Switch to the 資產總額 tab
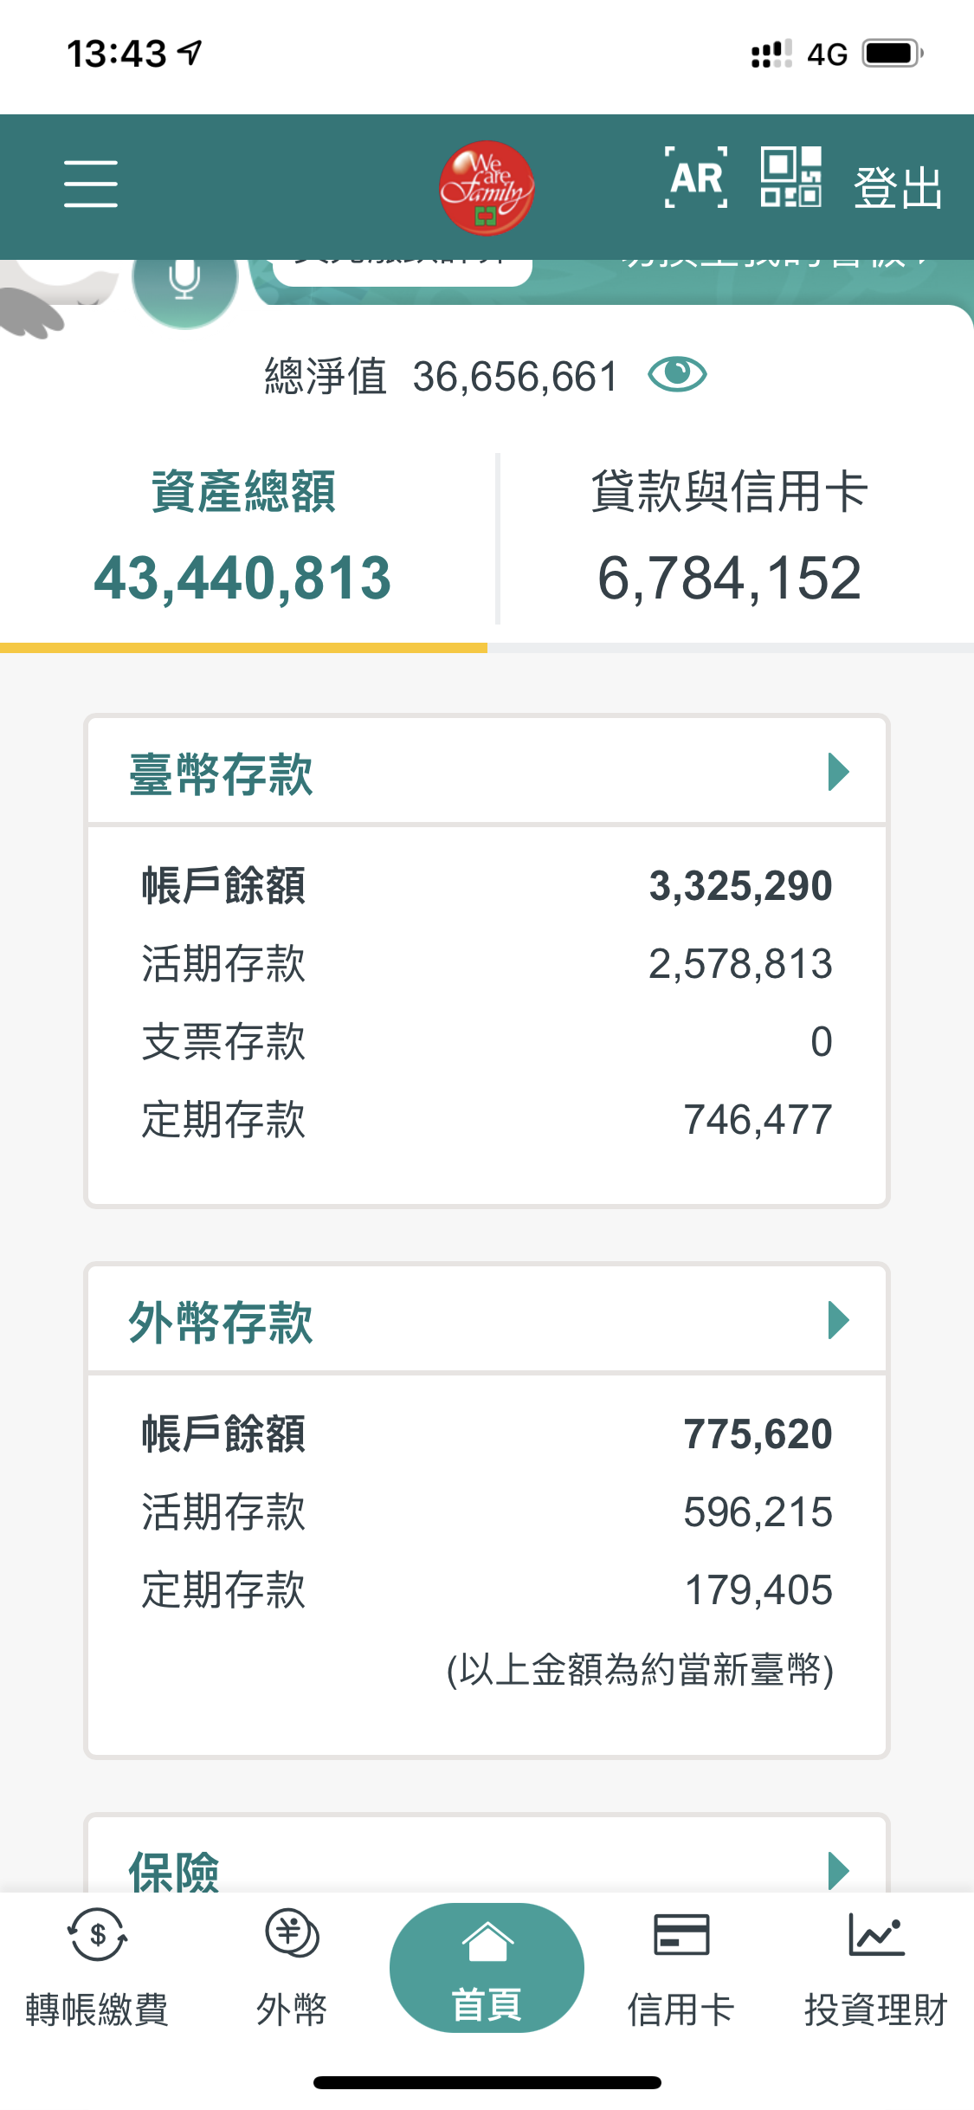 (243, 537)
